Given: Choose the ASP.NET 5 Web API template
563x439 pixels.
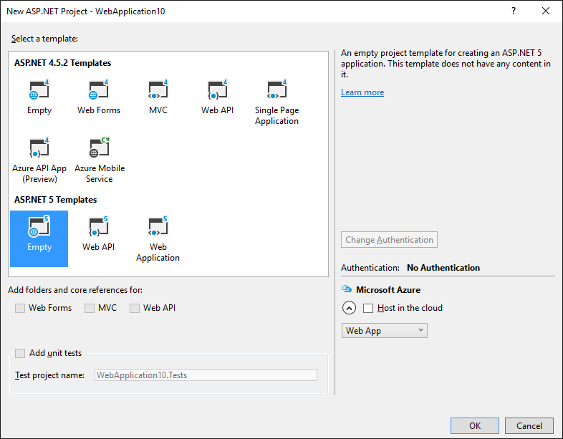Looking at the screenshot, I should [x=99, y=228].
